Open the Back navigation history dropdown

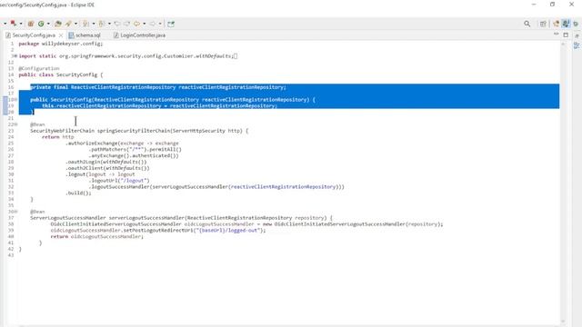145,24
